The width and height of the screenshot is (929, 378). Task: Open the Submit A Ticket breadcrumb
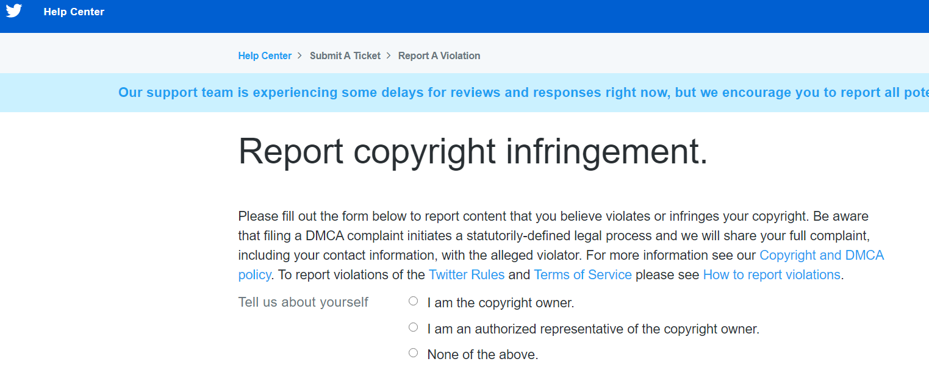tap(345, 55)
